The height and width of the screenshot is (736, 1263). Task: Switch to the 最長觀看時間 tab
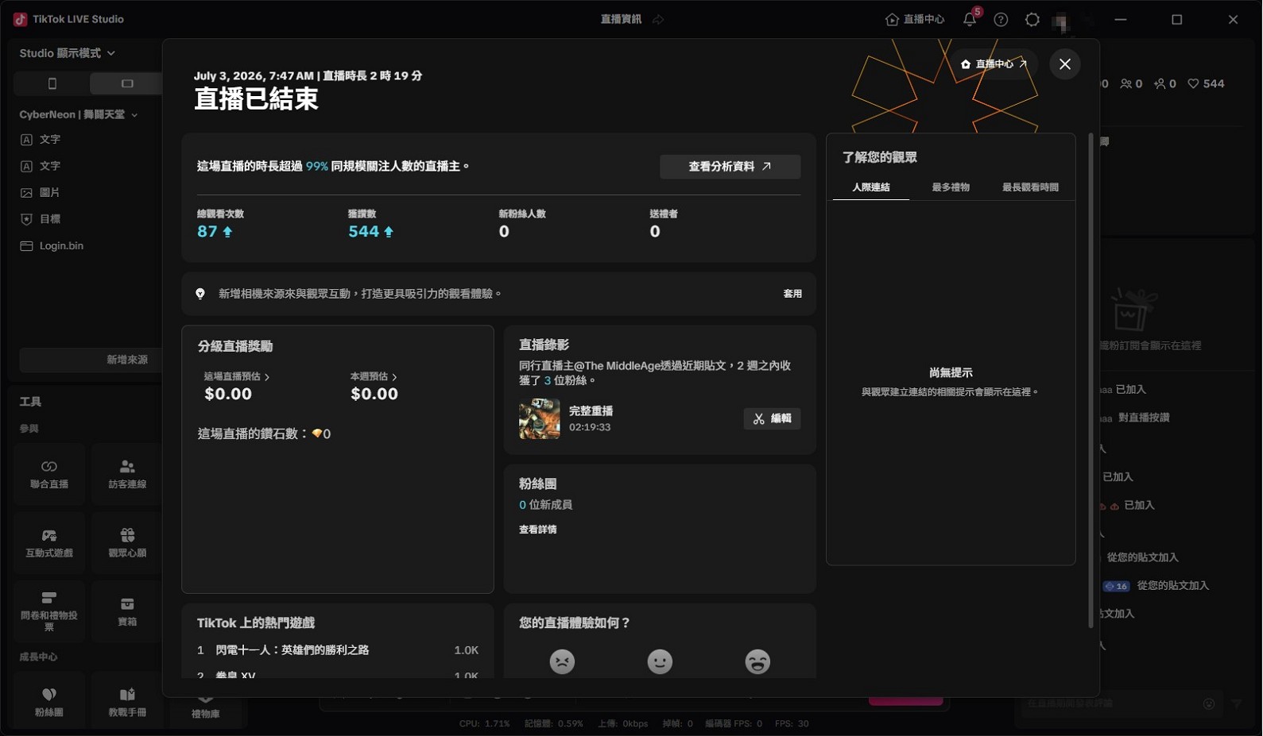point(1030,187)
